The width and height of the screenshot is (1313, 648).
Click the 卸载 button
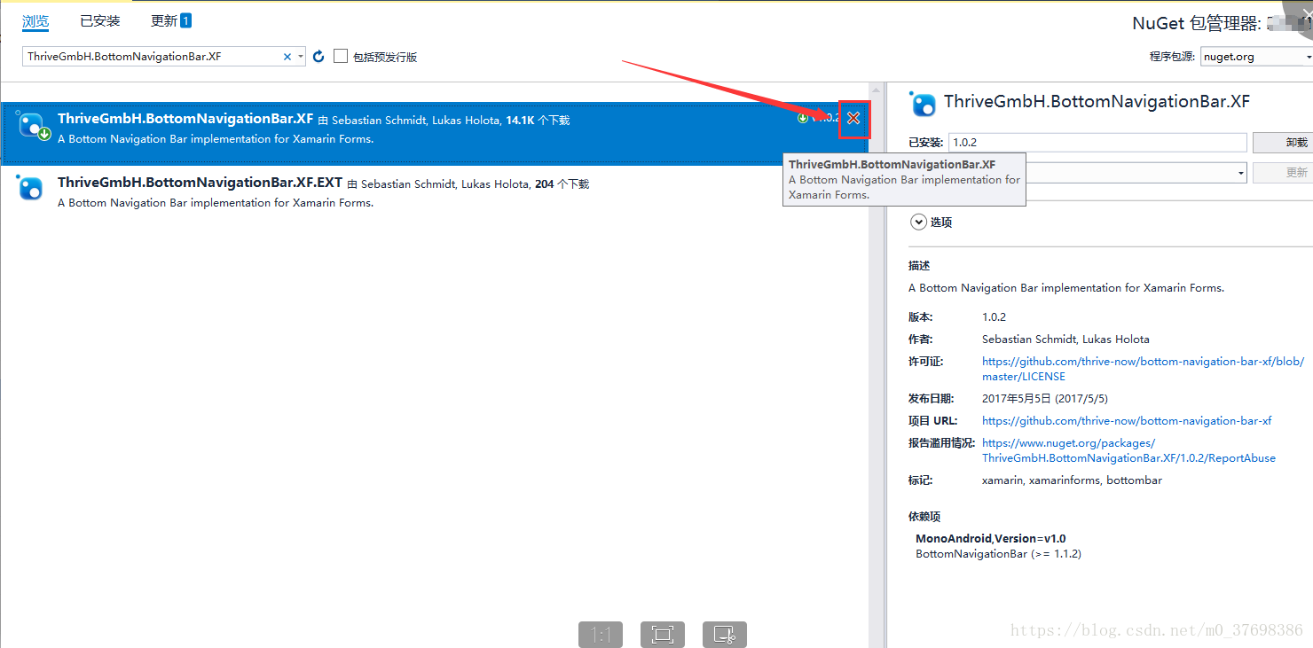pos(1283,143)
